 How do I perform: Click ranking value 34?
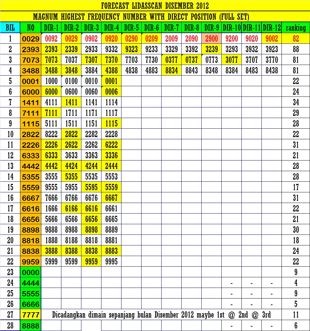(296, 102)
